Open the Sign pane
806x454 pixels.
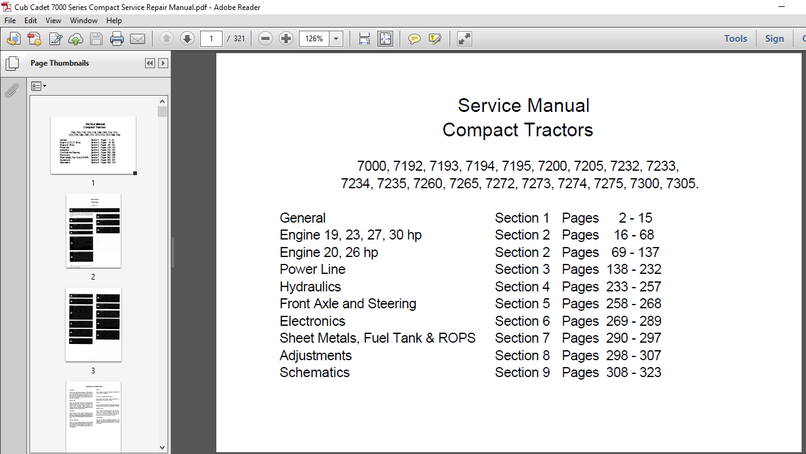[x=774, y=39]
